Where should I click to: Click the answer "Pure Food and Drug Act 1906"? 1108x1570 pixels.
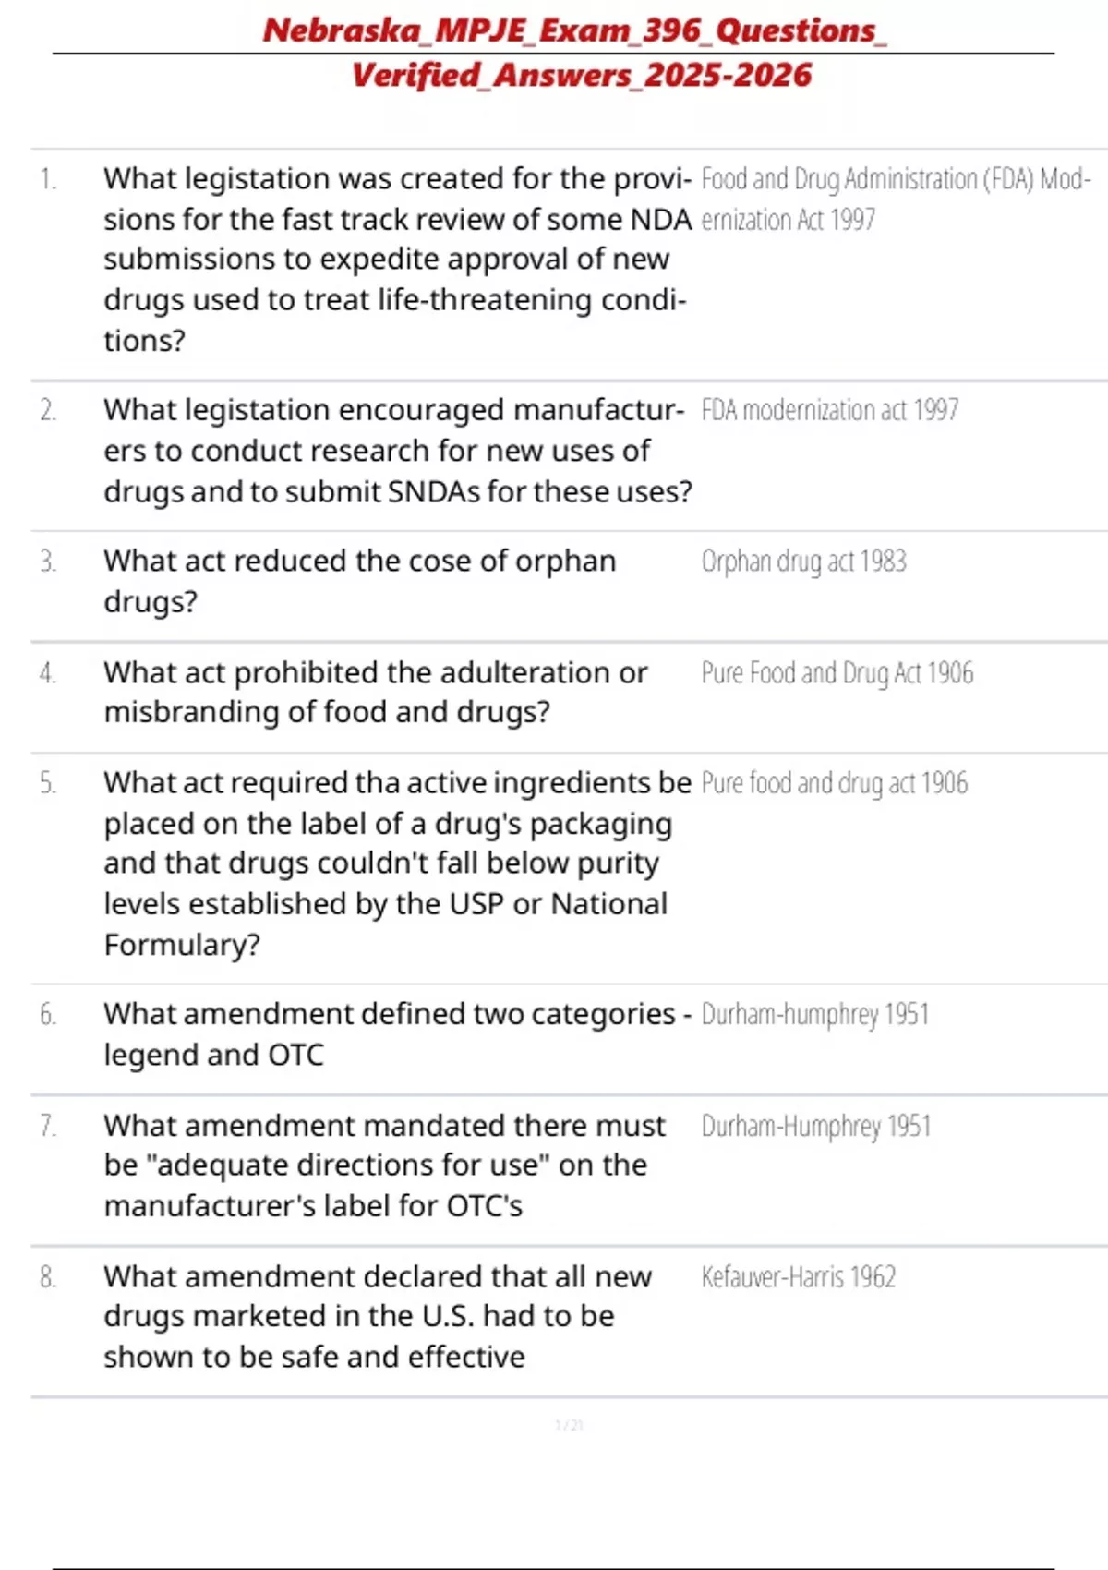(837, 673)
